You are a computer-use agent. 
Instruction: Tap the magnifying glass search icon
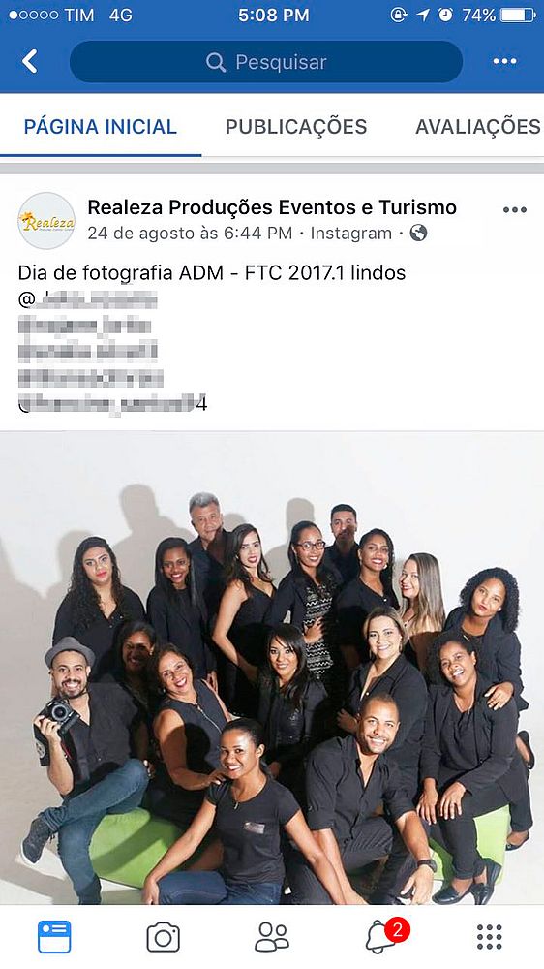pyautogui.click(x=216, y=62)
